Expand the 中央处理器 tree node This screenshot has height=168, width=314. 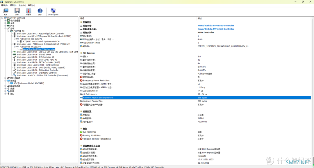[x=6, y=20]
